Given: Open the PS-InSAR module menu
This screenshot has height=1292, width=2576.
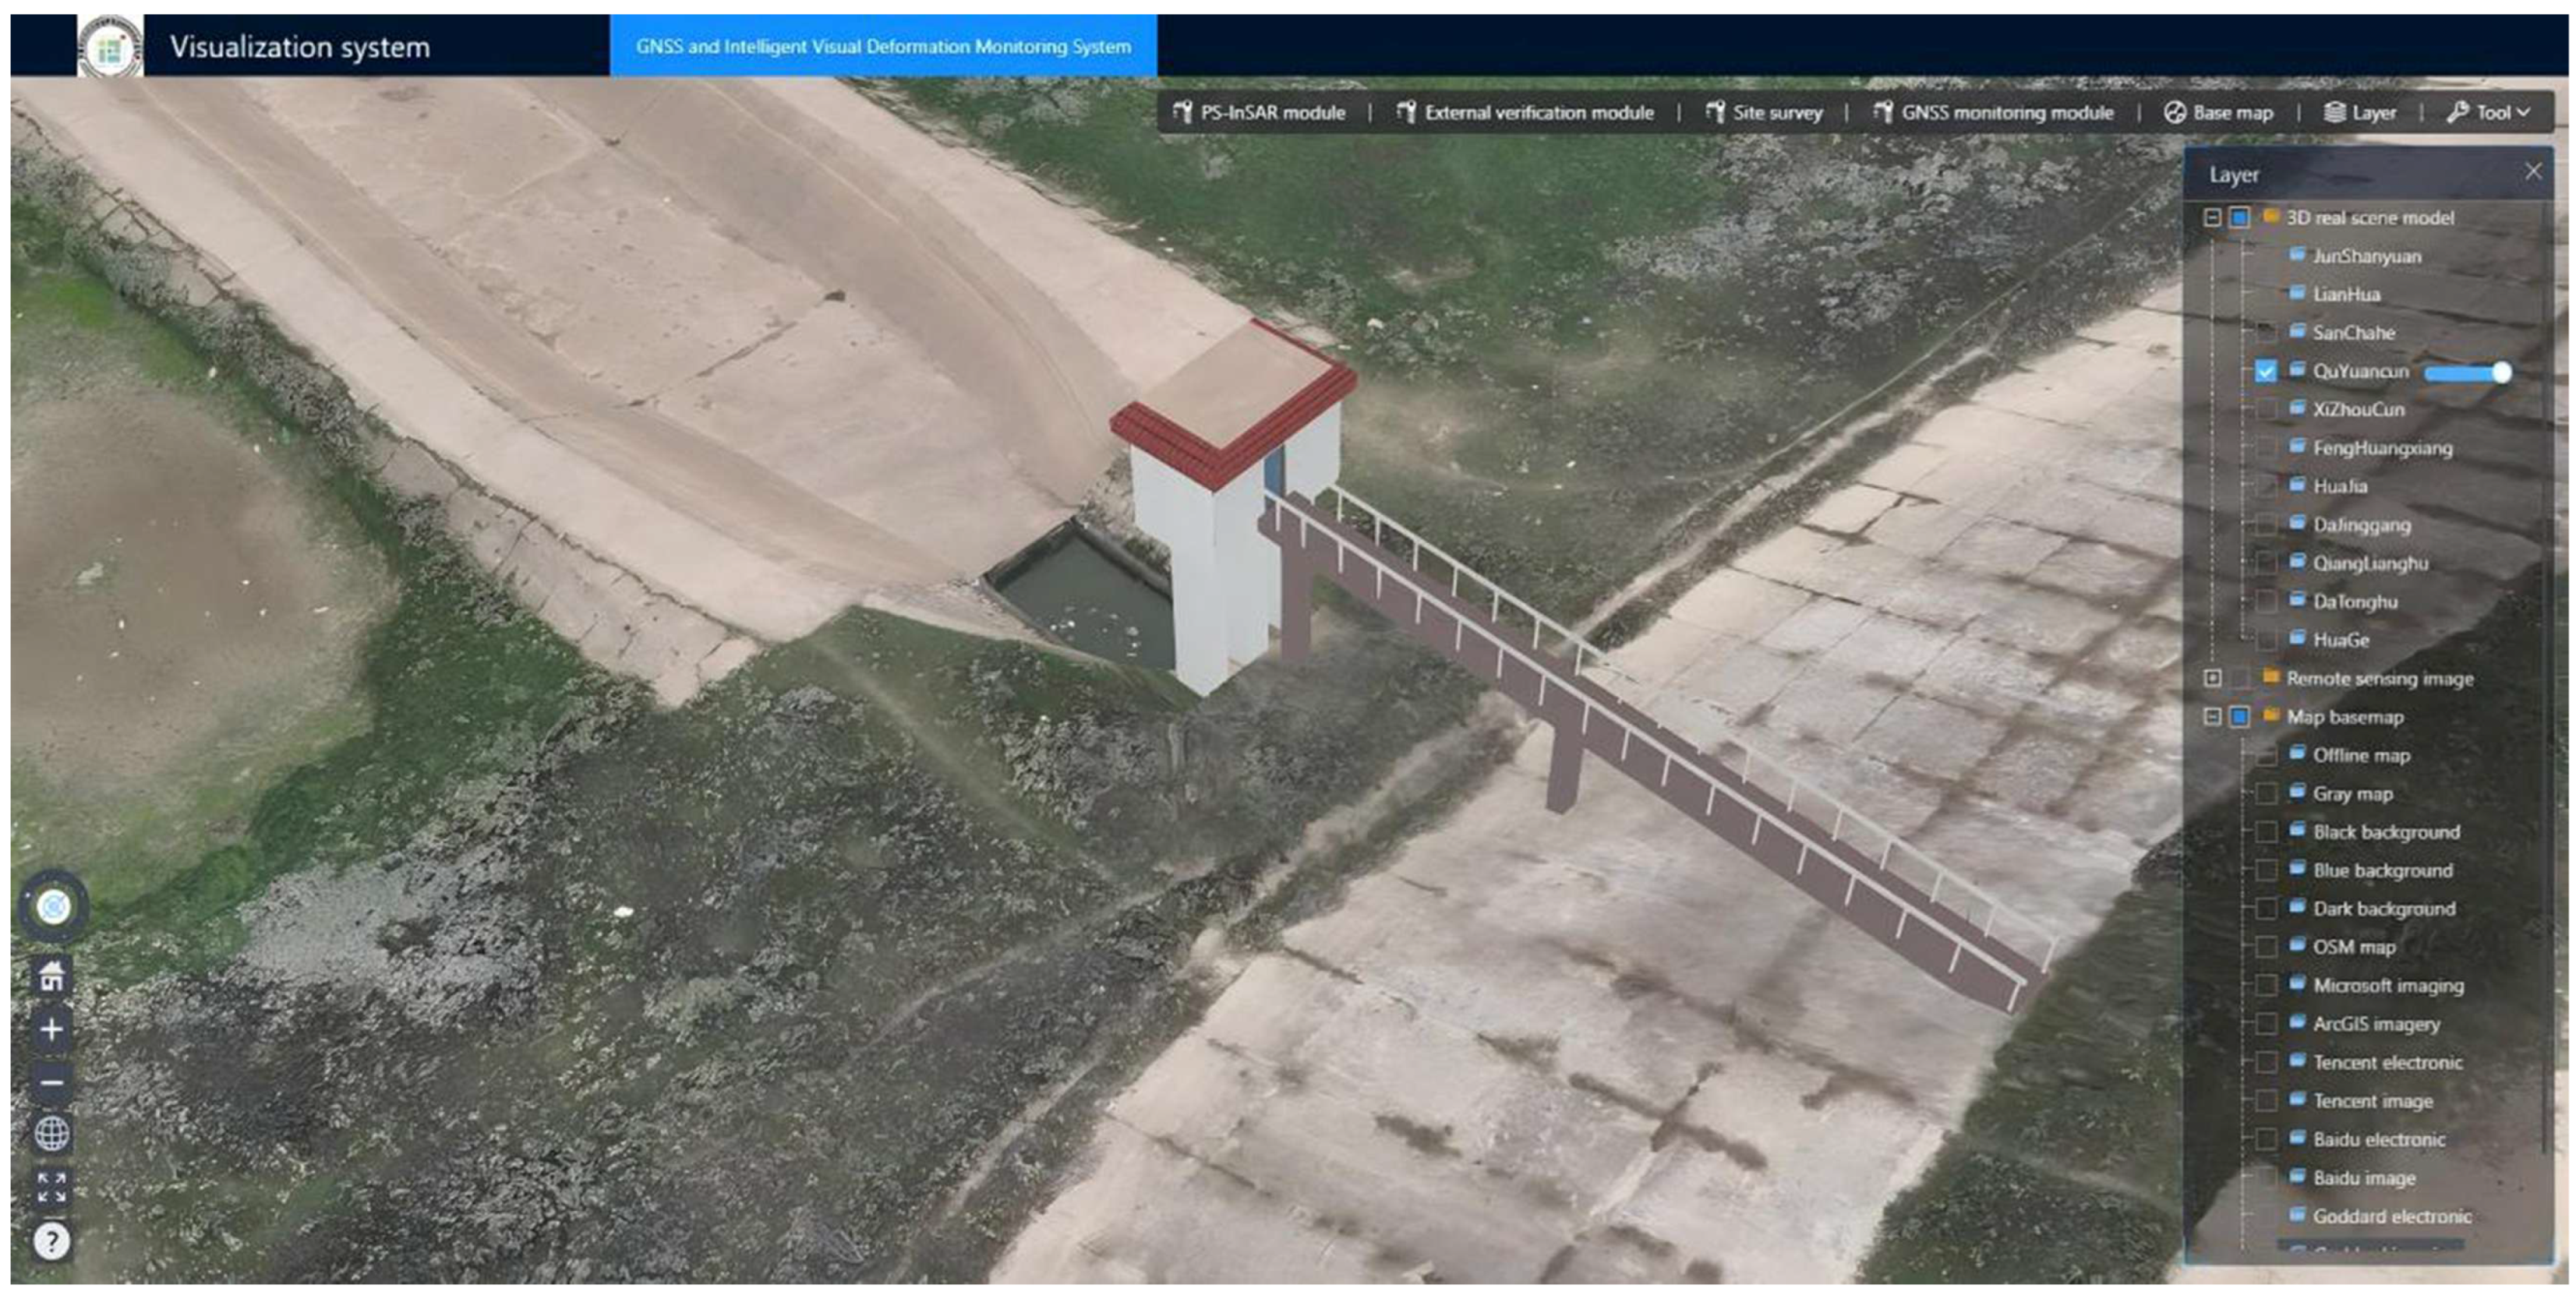Looking at the screenshot, I should coord(1260,112).
